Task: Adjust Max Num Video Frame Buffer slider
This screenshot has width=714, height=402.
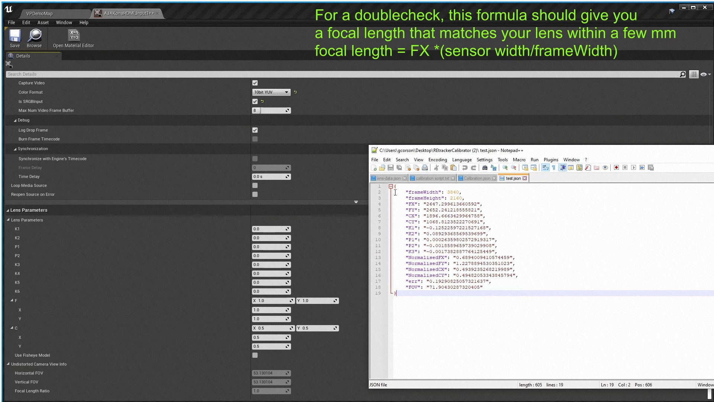Action: coord(271,110)
